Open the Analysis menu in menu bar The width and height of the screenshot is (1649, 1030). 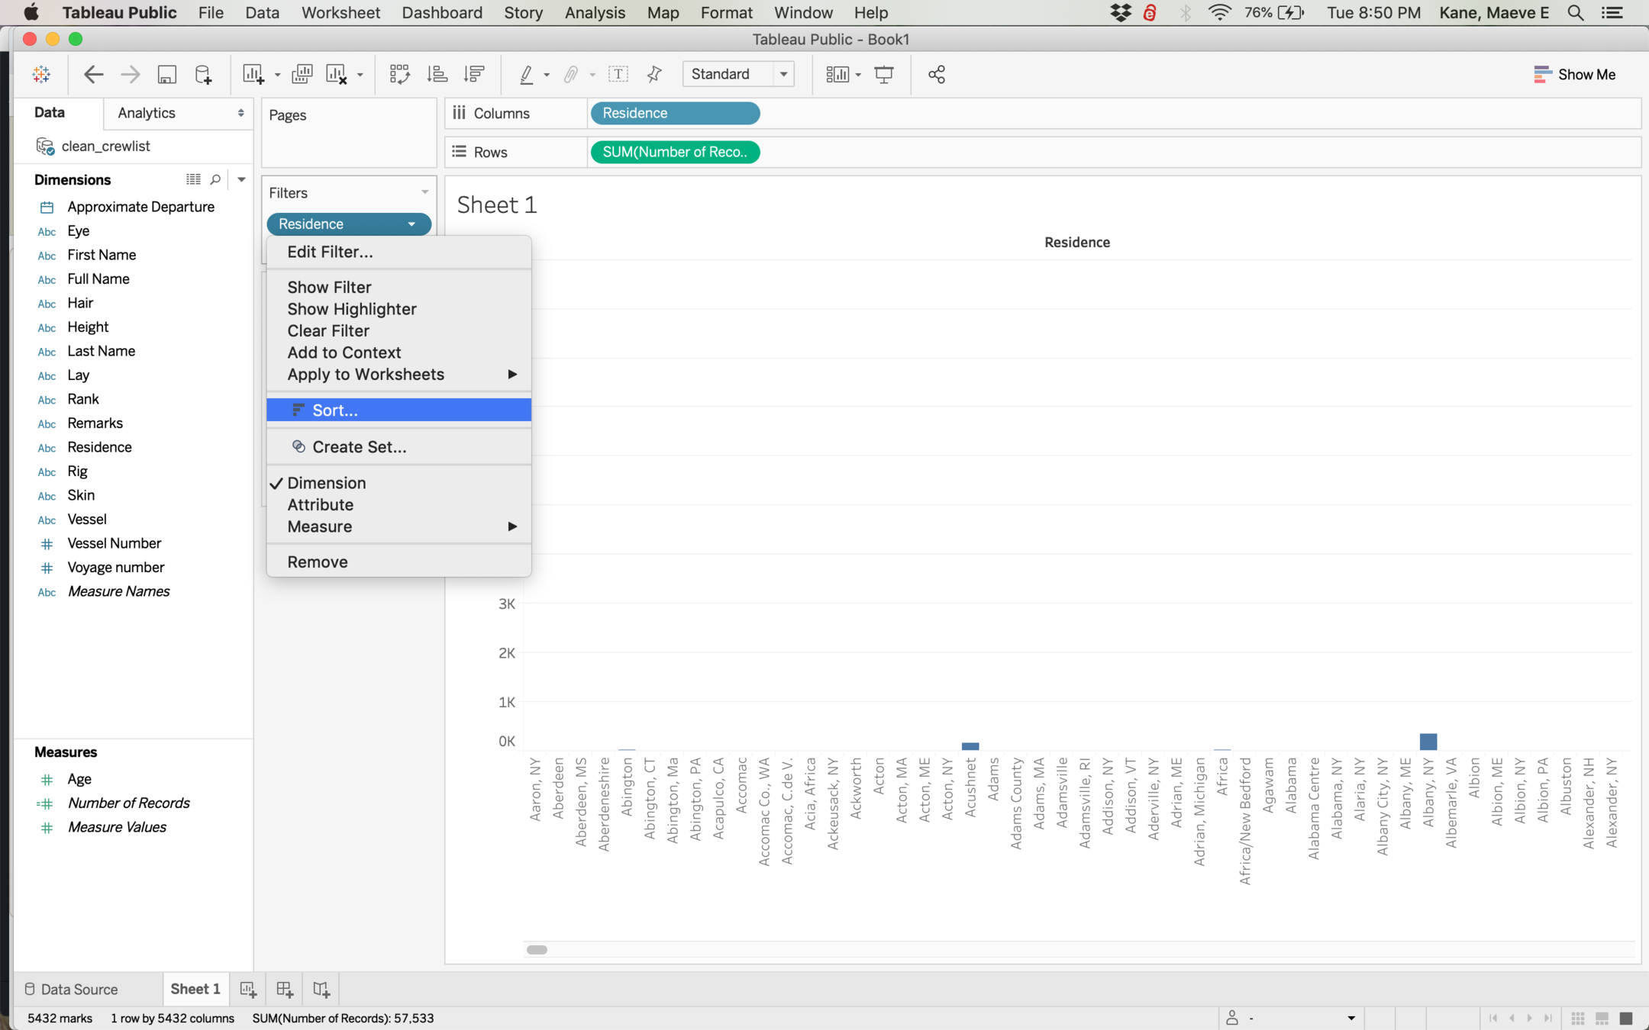pos(594,13)
